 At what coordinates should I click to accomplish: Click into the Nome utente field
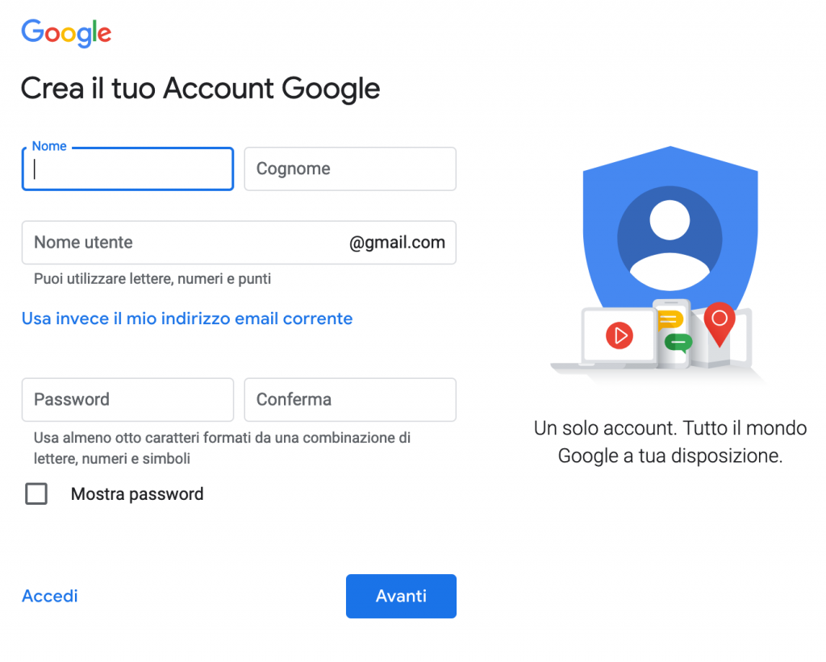(239, 243)
